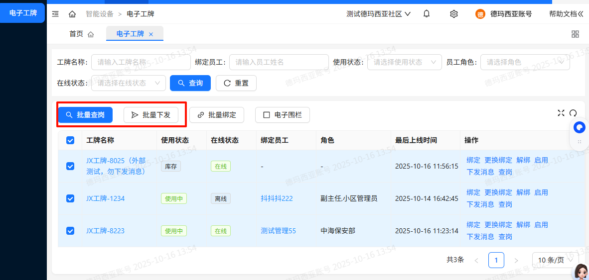Open the blue chat assistant bubble

point(579,128)
